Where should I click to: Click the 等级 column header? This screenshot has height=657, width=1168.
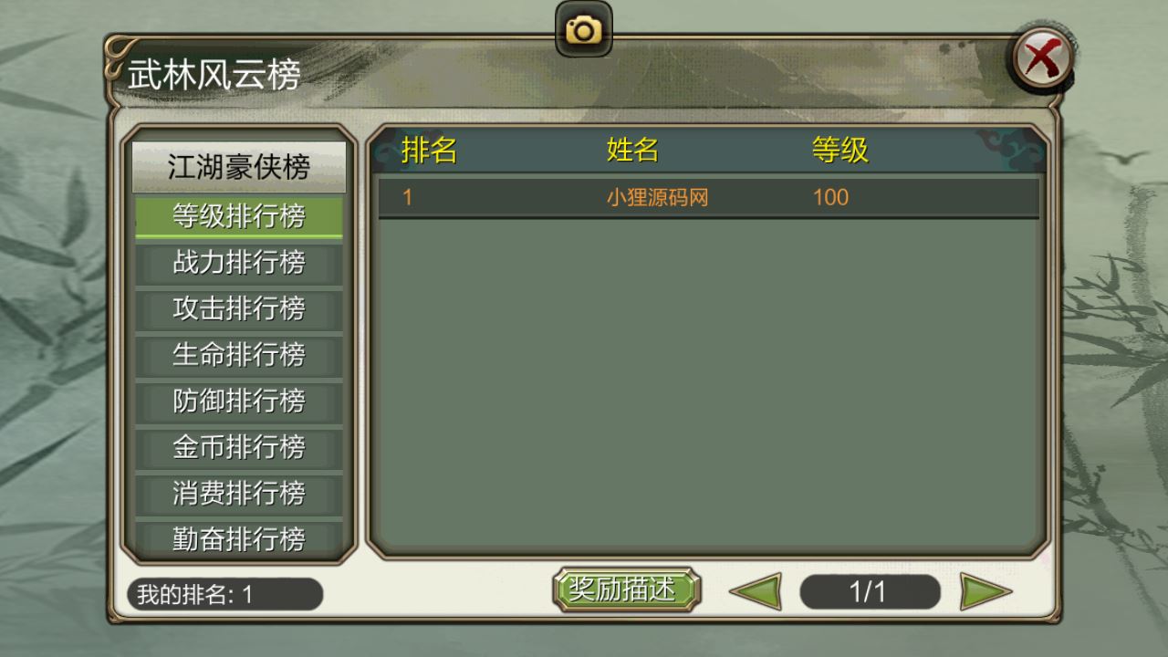(x=840, y=150)
